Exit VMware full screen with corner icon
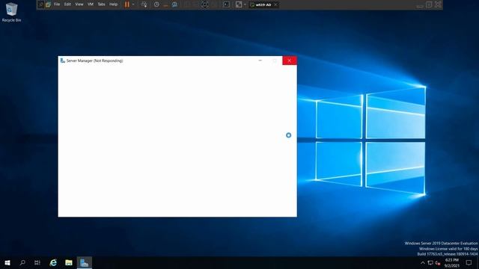The image size is (479, 269). pos(438,4)
